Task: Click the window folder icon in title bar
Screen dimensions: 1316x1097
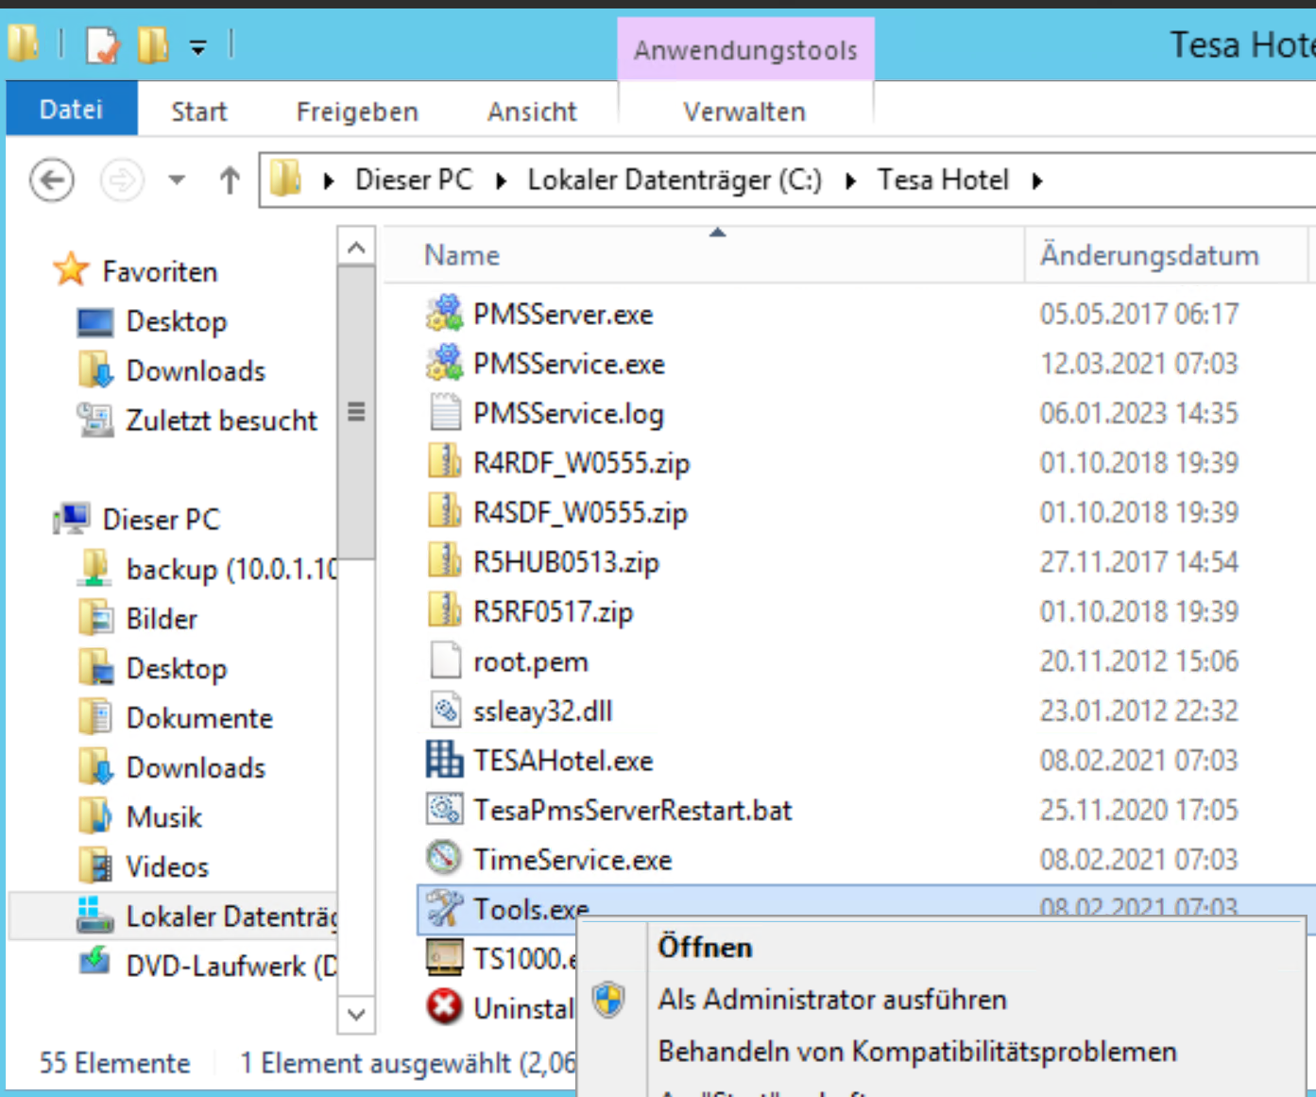Action: [24, 43]
